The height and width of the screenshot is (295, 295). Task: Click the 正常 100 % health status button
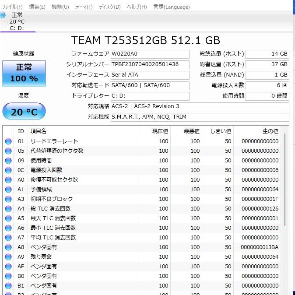point(24,74)
